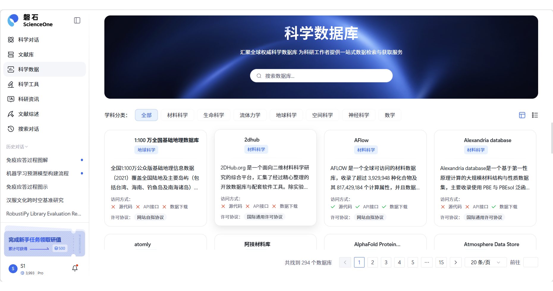Click the Pro account badge
The height and width of the screenshot is (291, 553).
(40, 273)
